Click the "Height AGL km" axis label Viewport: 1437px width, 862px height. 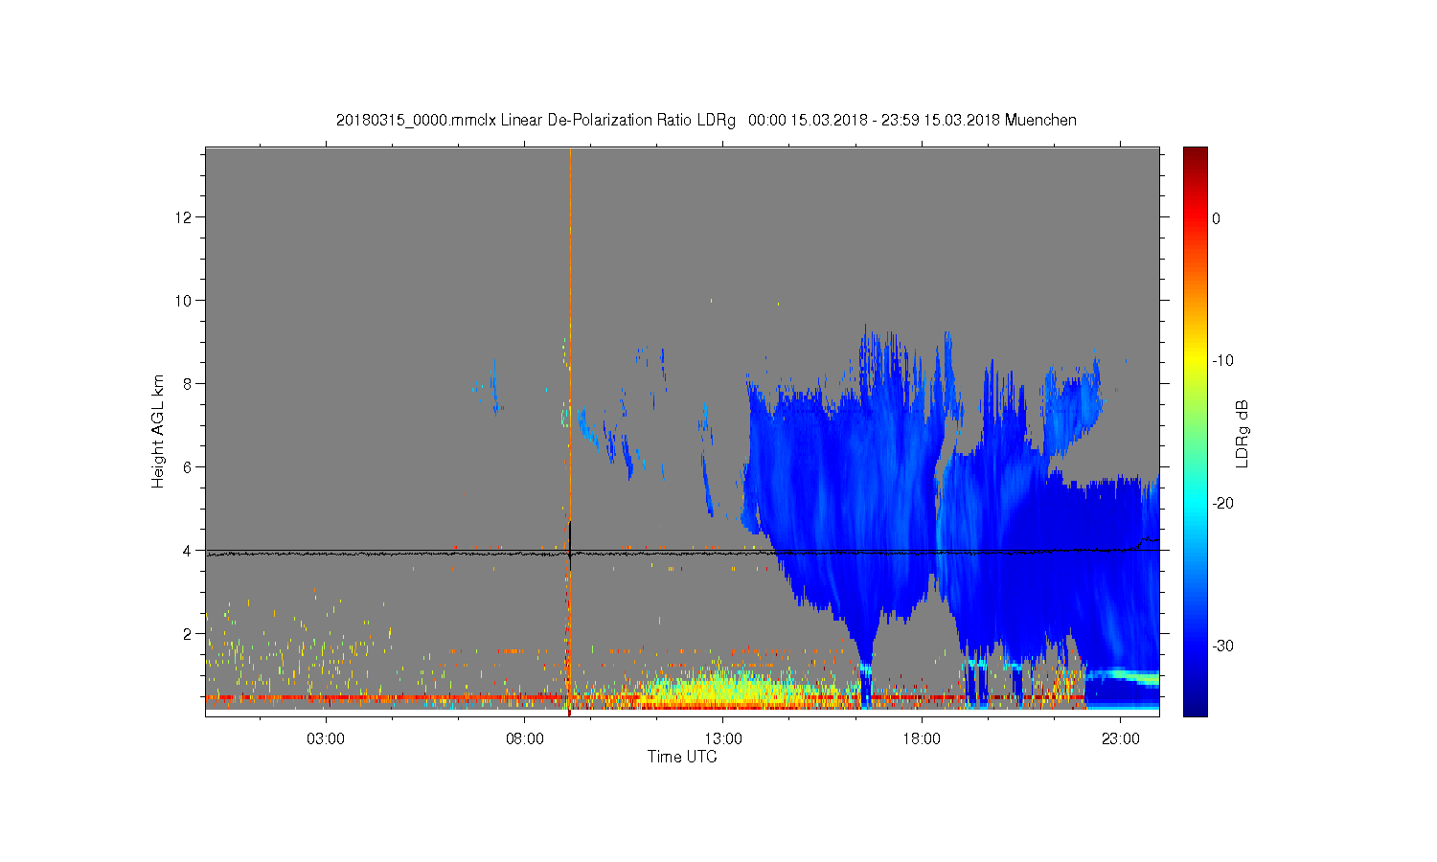158,431
